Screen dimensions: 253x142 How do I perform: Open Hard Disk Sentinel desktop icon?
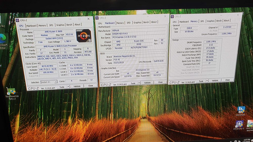(x=250, y=126)
